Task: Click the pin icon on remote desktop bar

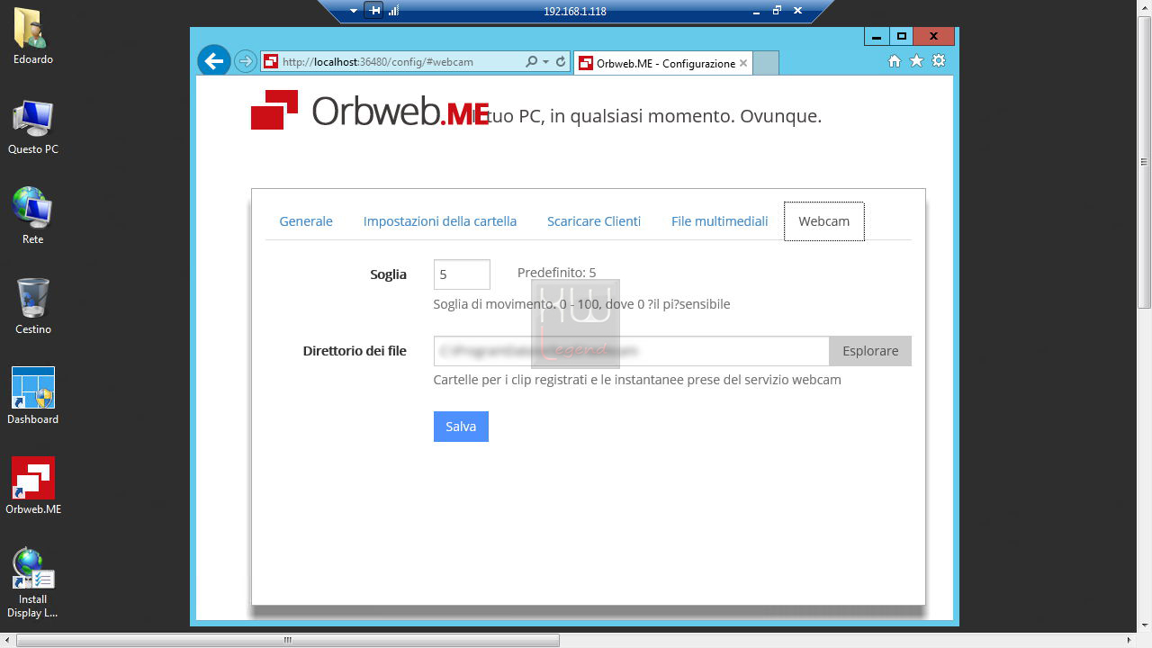Action: tap(374, 11)
